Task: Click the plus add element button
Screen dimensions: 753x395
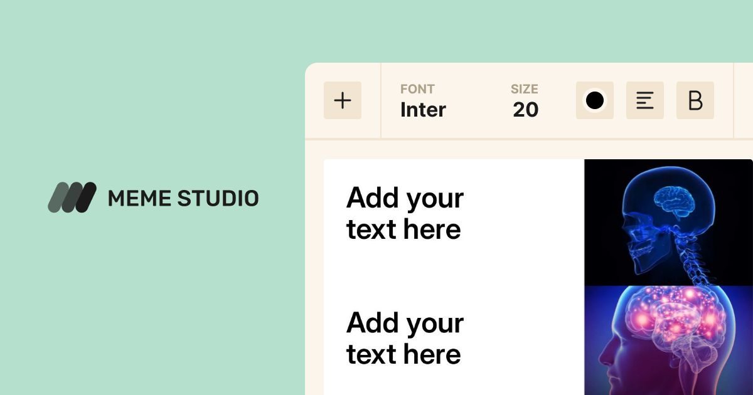Action: click(343, 100)
